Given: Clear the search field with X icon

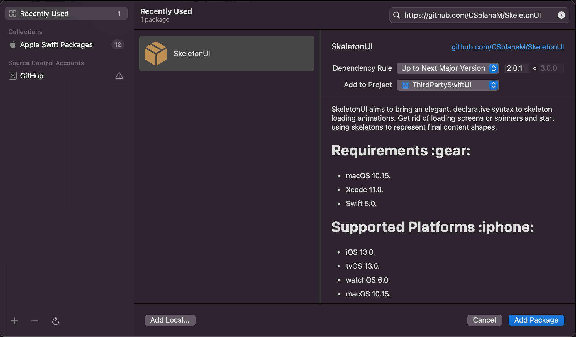Looking at the screenshot, I should 561,15.
